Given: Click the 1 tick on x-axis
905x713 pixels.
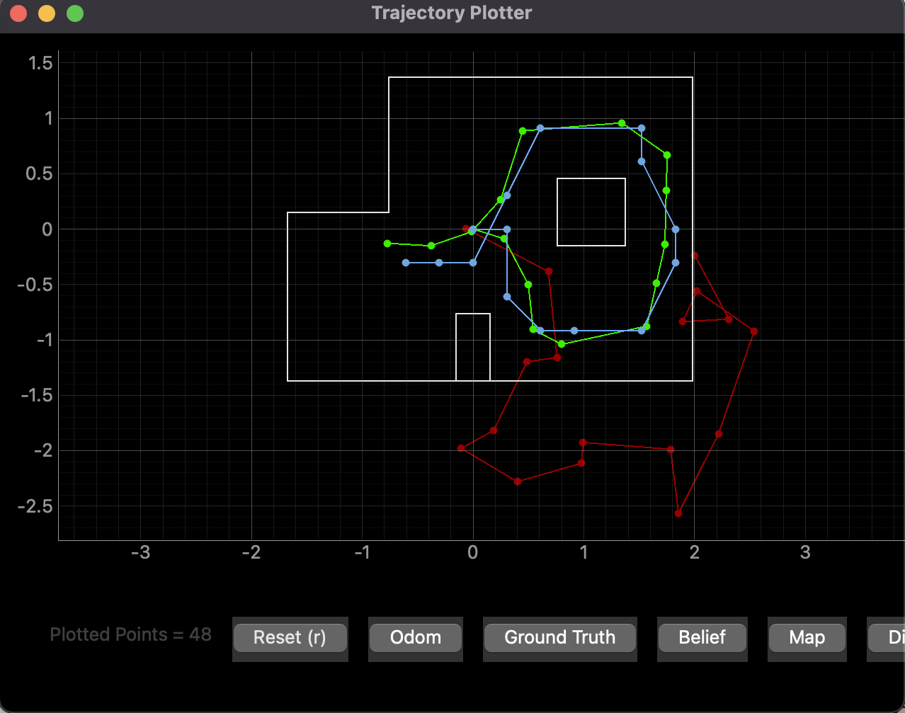Looking at the screenshot, I should [584, 553].
